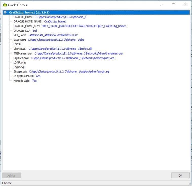Select the ORACLE_HOME_KEY registry row

pyautogui.click(x=70, y=26)
